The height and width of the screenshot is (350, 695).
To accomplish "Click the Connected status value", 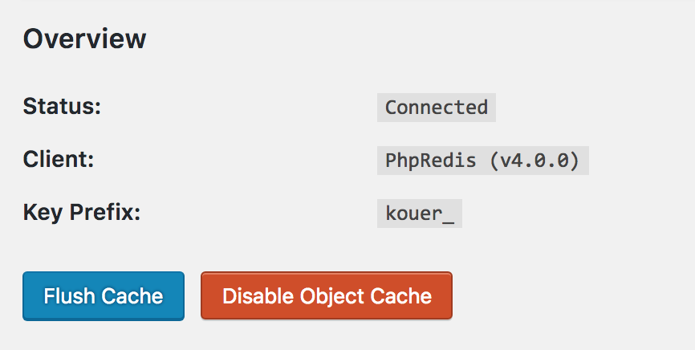I will click(x=436, y=108).
